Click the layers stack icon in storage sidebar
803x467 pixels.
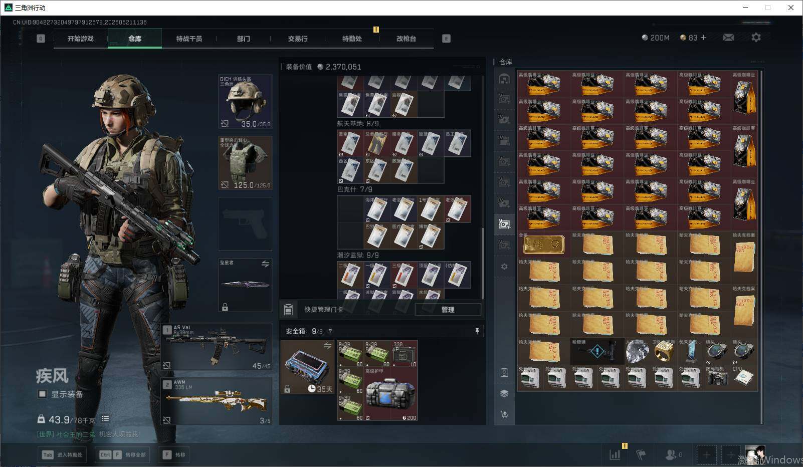point(504,393)
